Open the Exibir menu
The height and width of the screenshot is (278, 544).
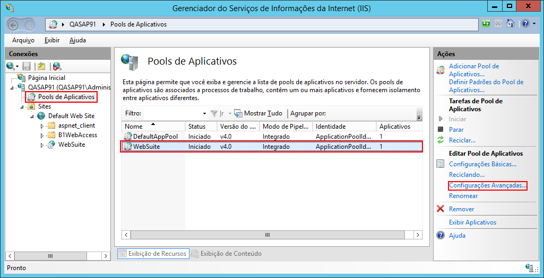52,40
